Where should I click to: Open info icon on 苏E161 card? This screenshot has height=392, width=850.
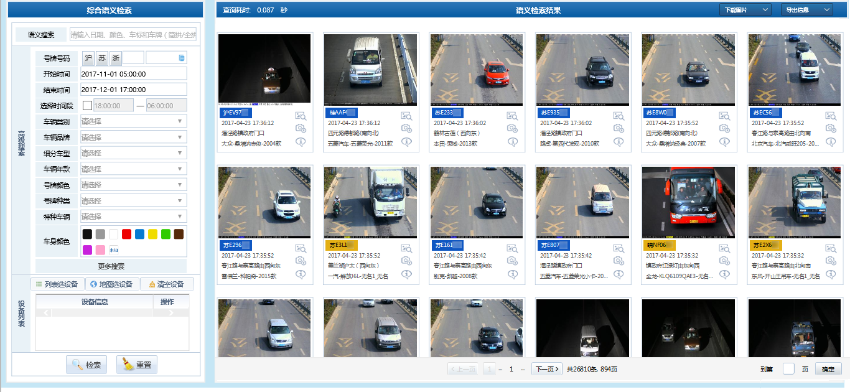coord(513,274)
